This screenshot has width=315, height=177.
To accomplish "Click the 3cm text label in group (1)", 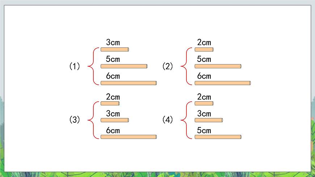I will (113, 42).
